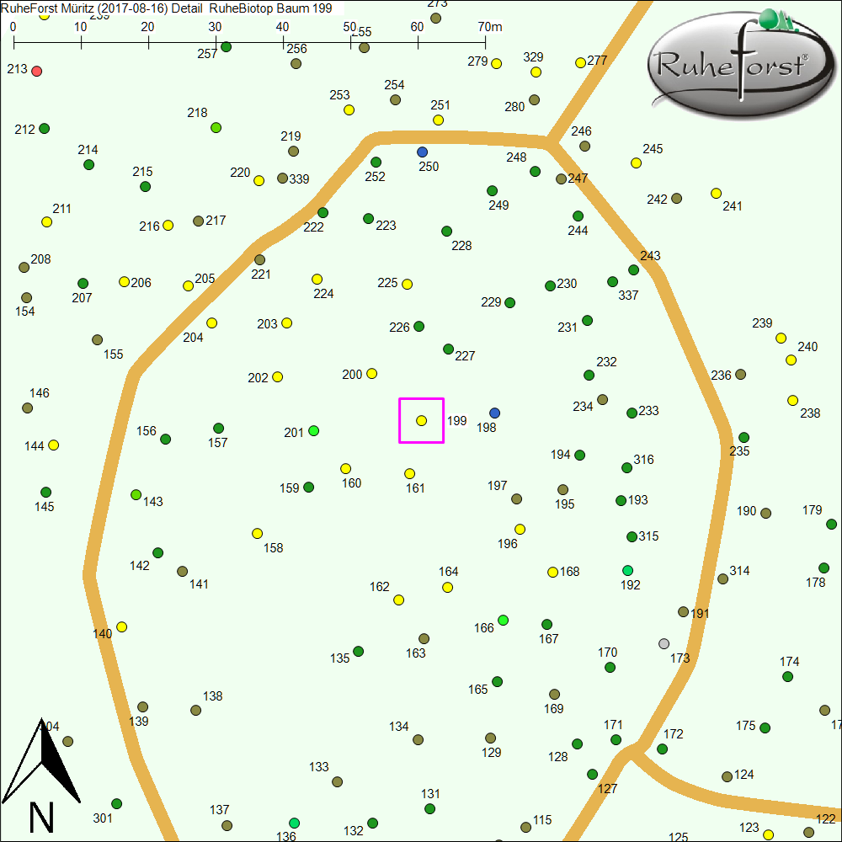The height and width of the screenshot is (842, 842).
Task: Click the yellow tree marker 140
Action: [121, 626]
